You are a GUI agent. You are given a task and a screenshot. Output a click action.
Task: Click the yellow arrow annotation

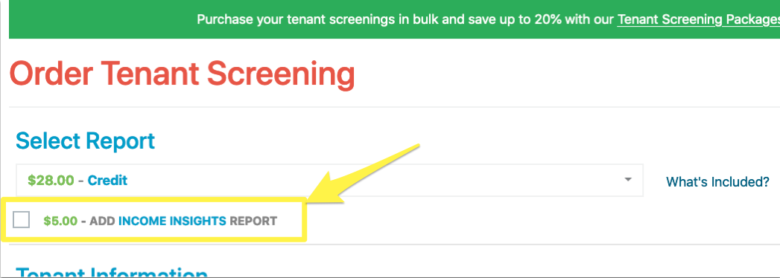[363, 174]
